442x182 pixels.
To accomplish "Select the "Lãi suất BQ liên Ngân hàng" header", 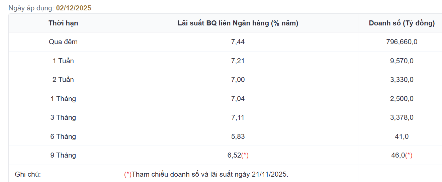I will (x=238, y=23).
